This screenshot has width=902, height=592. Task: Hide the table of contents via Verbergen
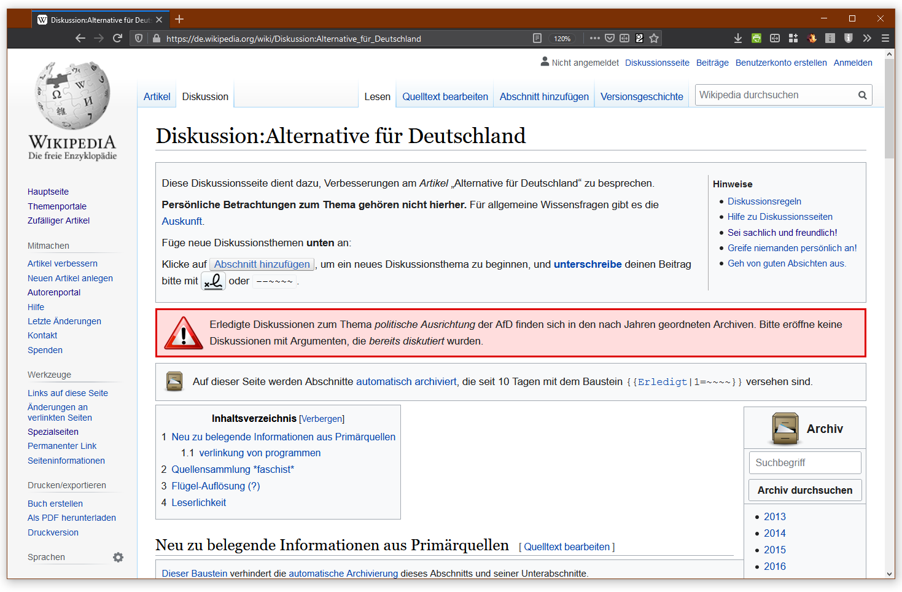(x=322, y=419)
